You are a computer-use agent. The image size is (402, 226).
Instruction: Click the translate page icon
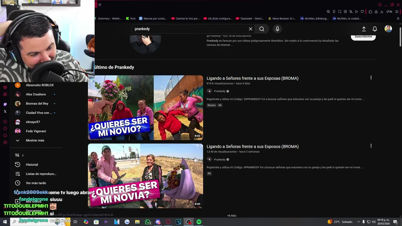point(351,12)
